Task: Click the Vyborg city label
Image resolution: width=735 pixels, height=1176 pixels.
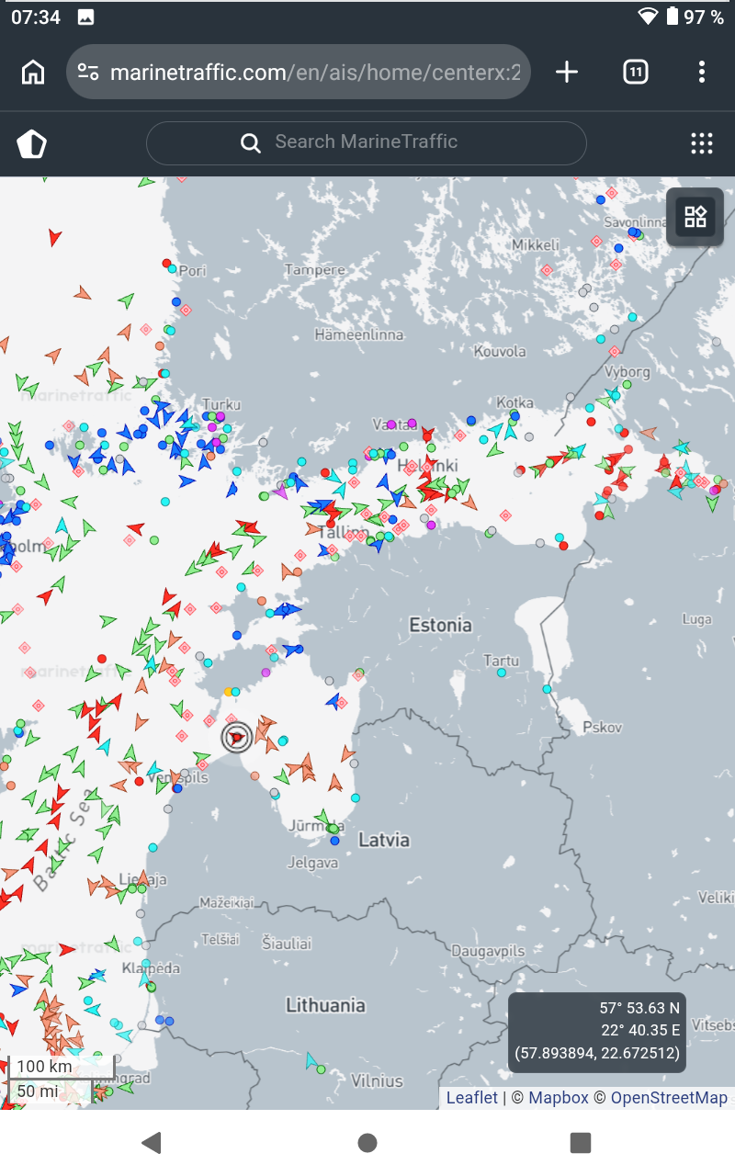Action: pyautogui.click(x=628, y=371)
